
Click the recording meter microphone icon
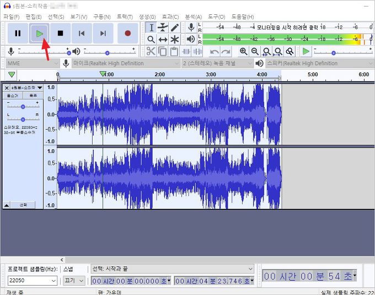tap(191, 27)
